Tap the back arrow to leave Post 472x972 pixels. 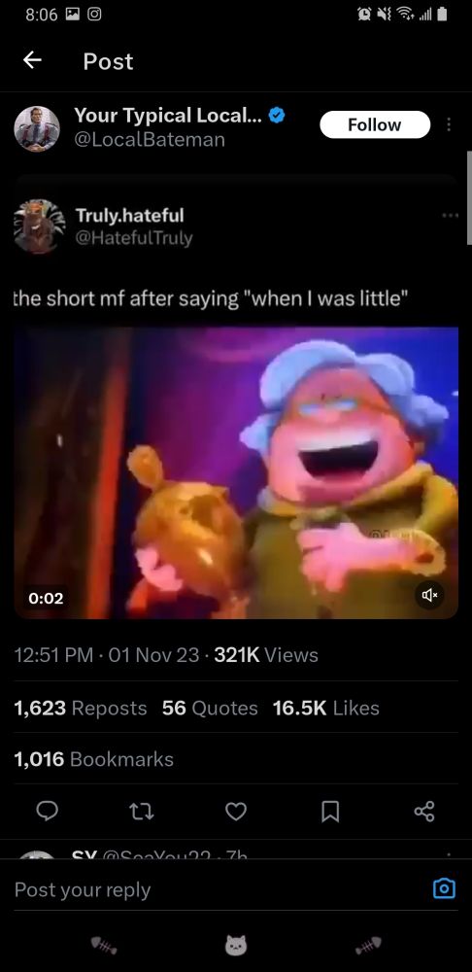pyautogui.click(x=32, y=60)
